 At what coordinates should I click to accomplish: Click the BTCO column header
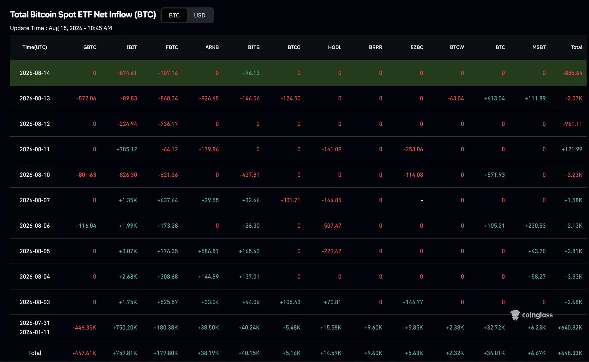click(x=294, y=47)
